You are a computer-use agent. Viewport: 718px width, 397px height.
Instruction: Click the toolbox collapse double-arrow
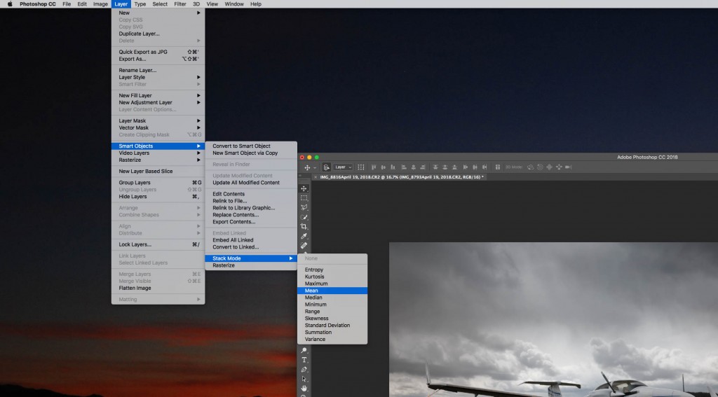[x=300, y=176]
